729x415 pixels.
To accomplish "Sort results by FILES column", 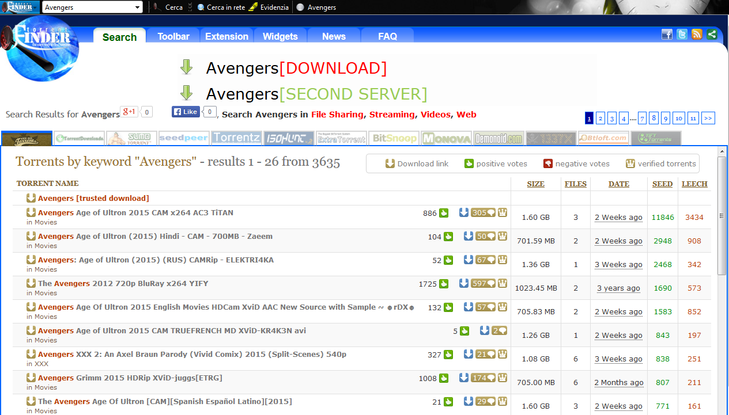I will coord(575,184).
